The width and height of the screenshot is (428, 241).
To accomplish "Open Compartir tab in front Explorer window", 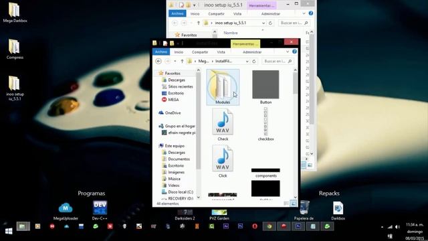I will (x=200, y=52).
